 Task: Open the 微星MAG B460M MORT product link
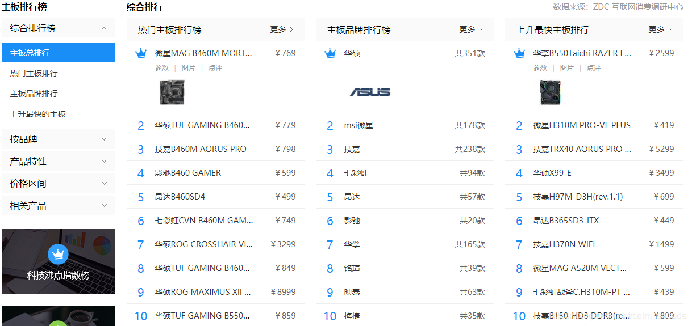click(x=203, y=53)
